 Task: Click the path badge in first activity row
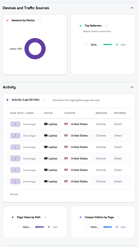[15, 124]
